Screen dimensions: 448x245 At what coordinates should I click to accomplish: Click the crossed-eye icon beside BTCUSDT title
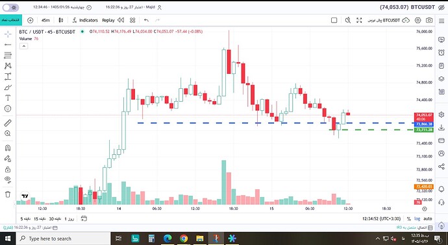(441, 7)
